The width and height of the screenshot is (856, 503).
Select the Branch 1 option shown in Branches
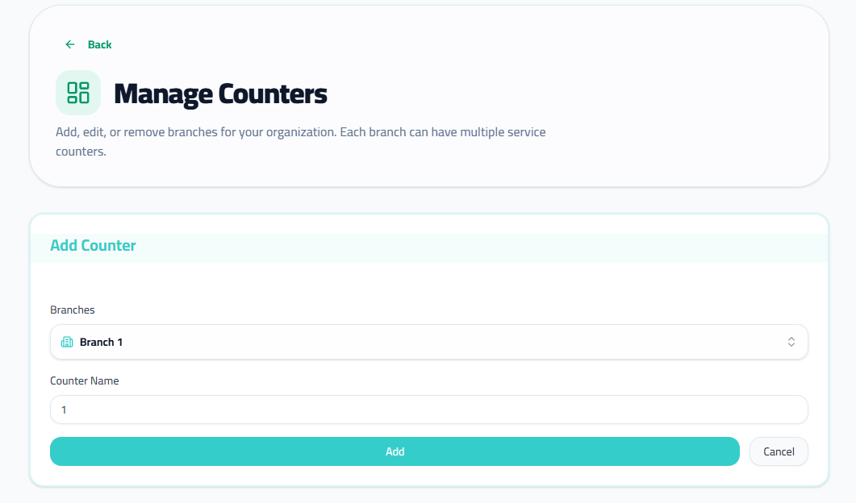100,342
